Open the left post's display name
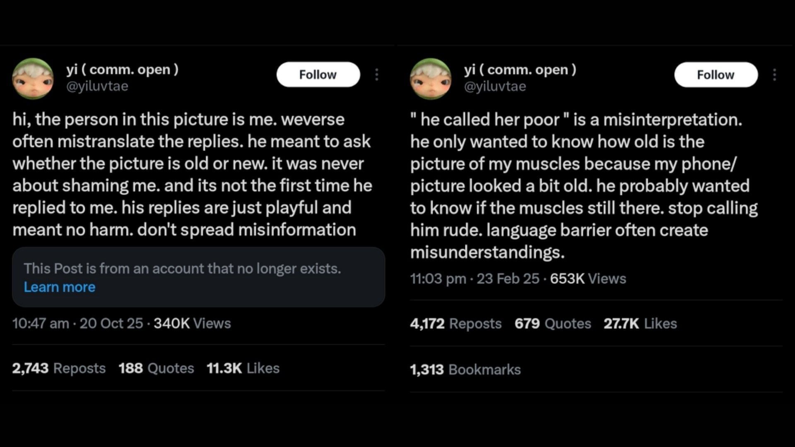 (122, 69)
